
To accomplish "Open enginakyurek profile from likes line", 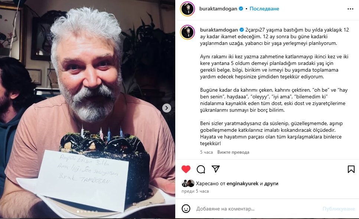I will click(242, 183).
